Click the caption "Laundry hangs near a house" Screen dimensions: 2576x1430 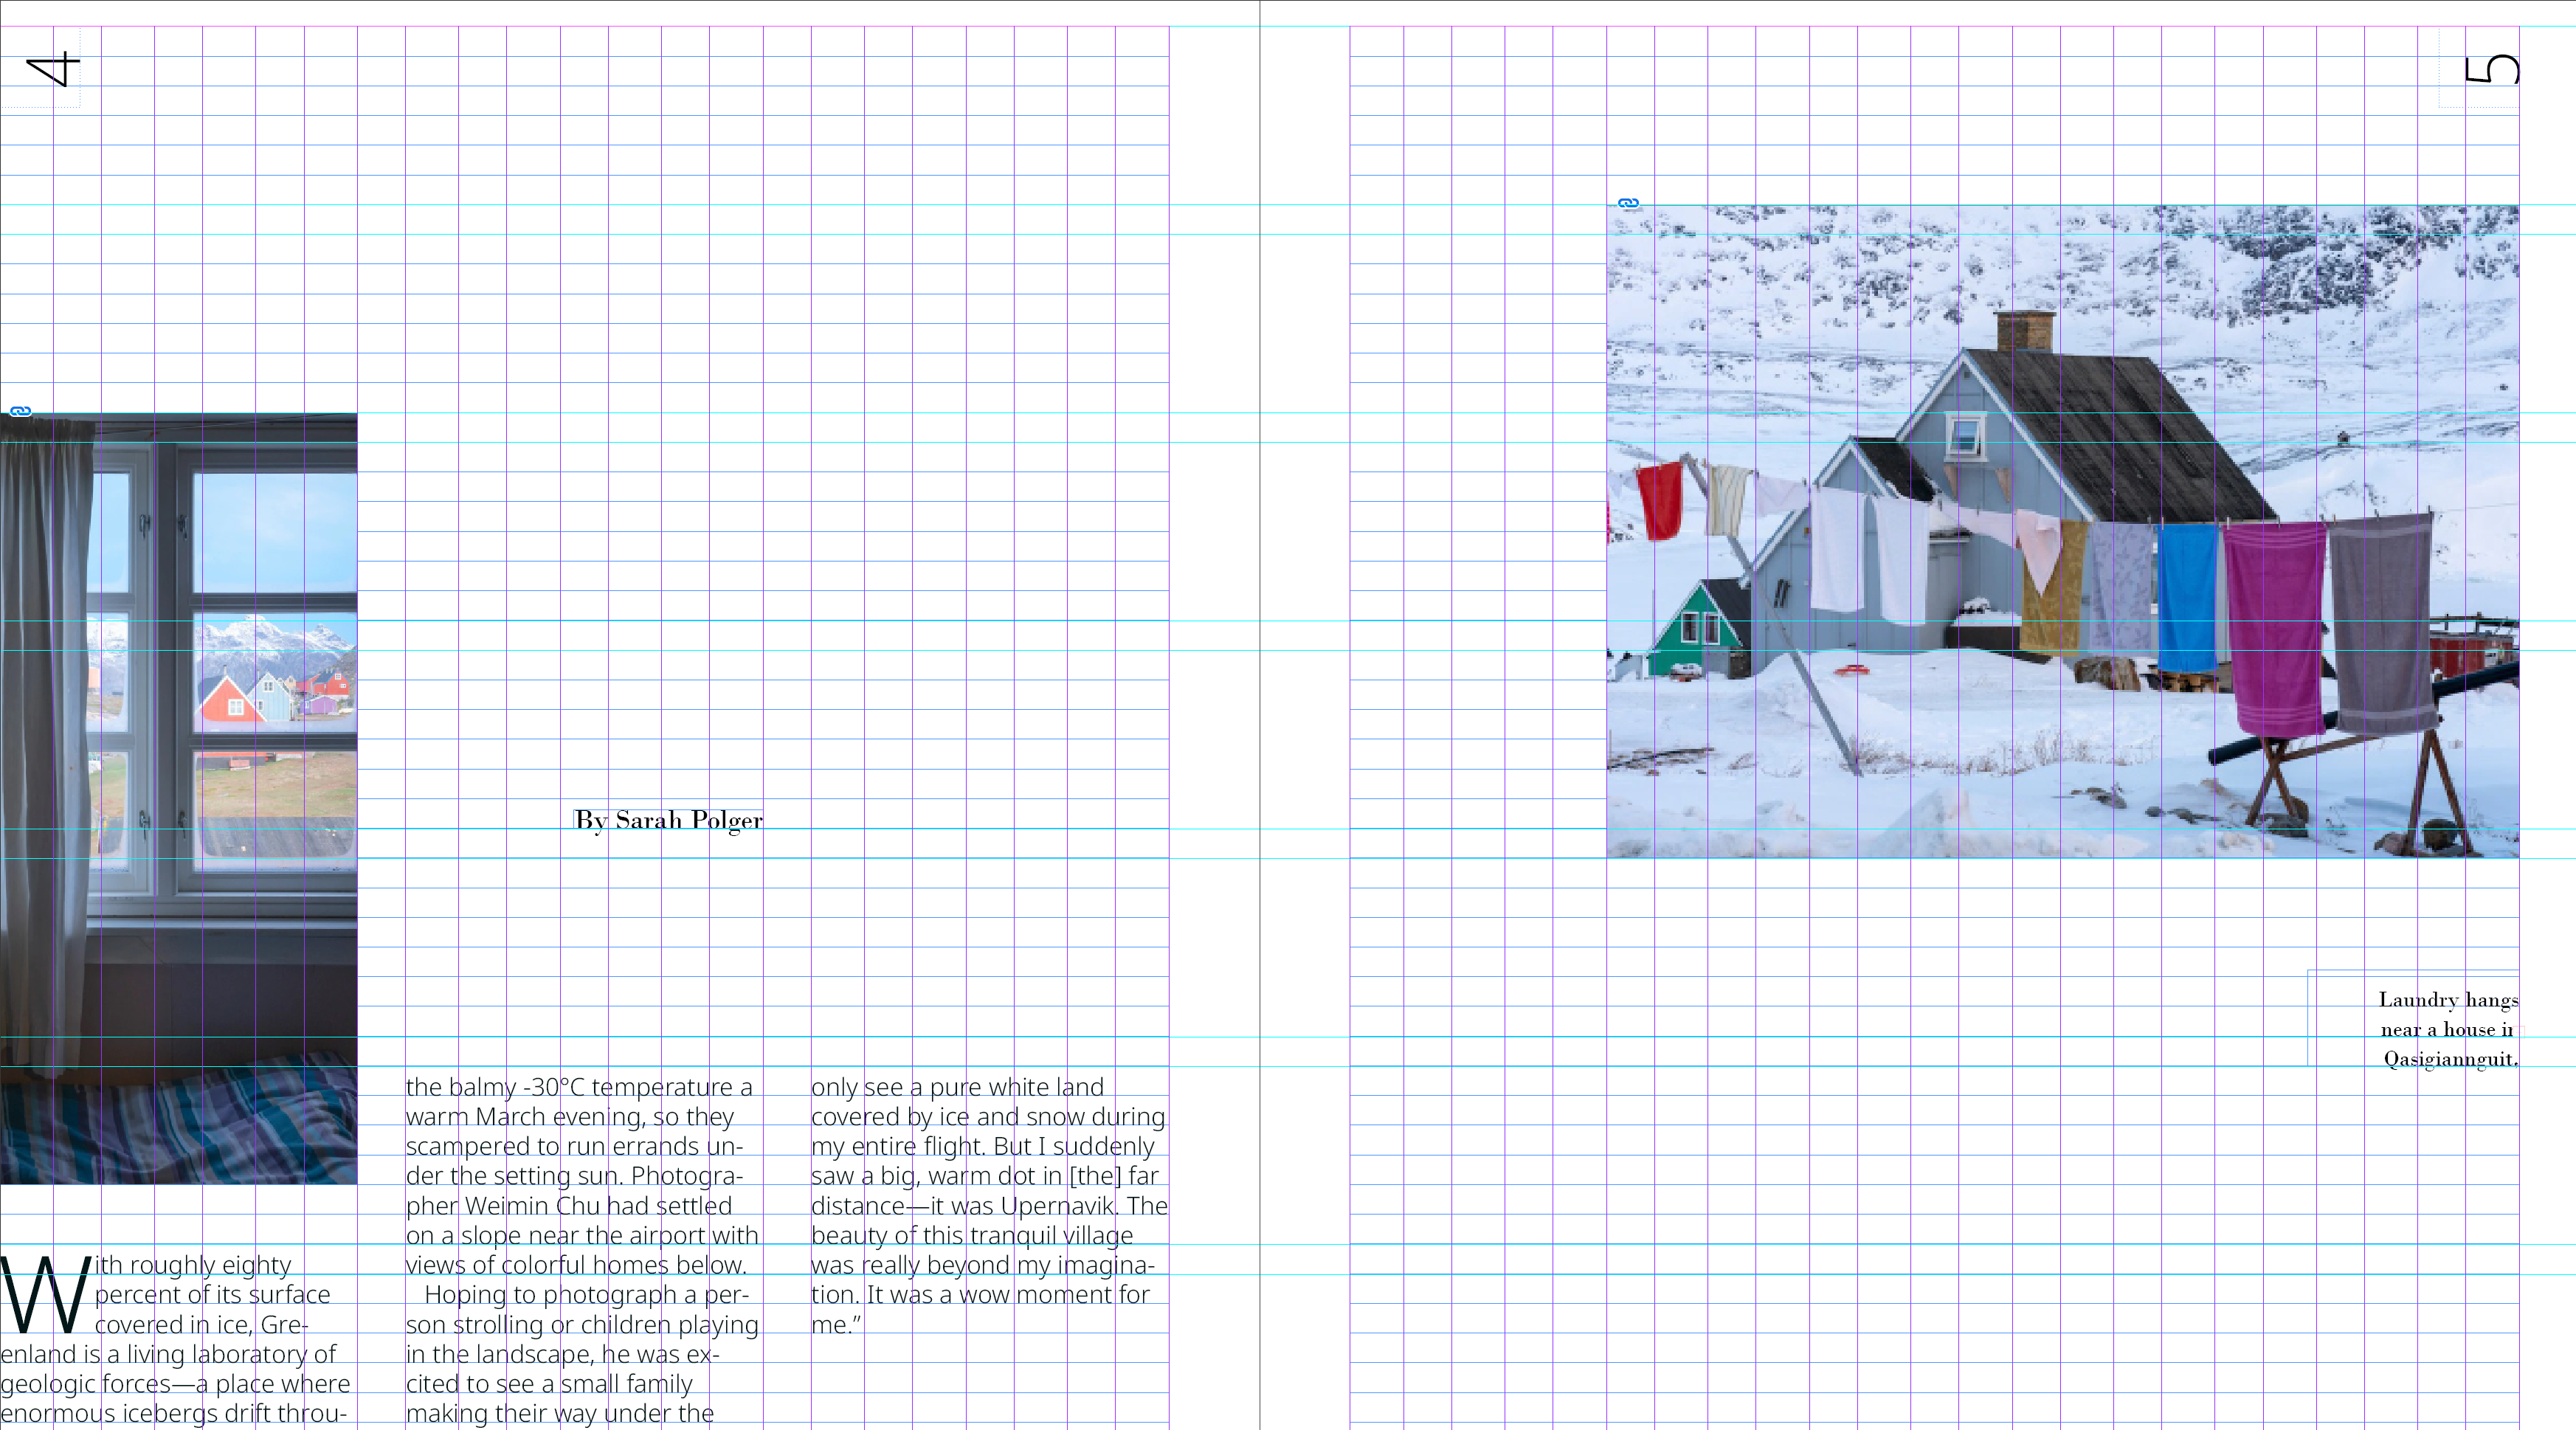point(2448,1014)
